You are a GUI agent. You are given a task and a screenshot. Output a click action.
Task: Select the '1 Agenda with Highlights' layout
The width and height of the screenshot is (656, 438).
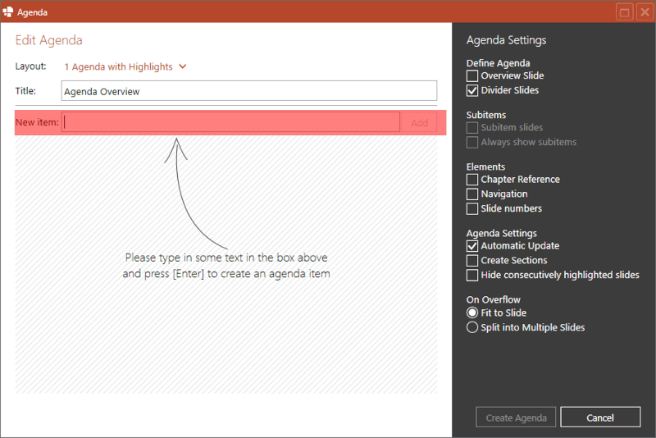(118, 66)
